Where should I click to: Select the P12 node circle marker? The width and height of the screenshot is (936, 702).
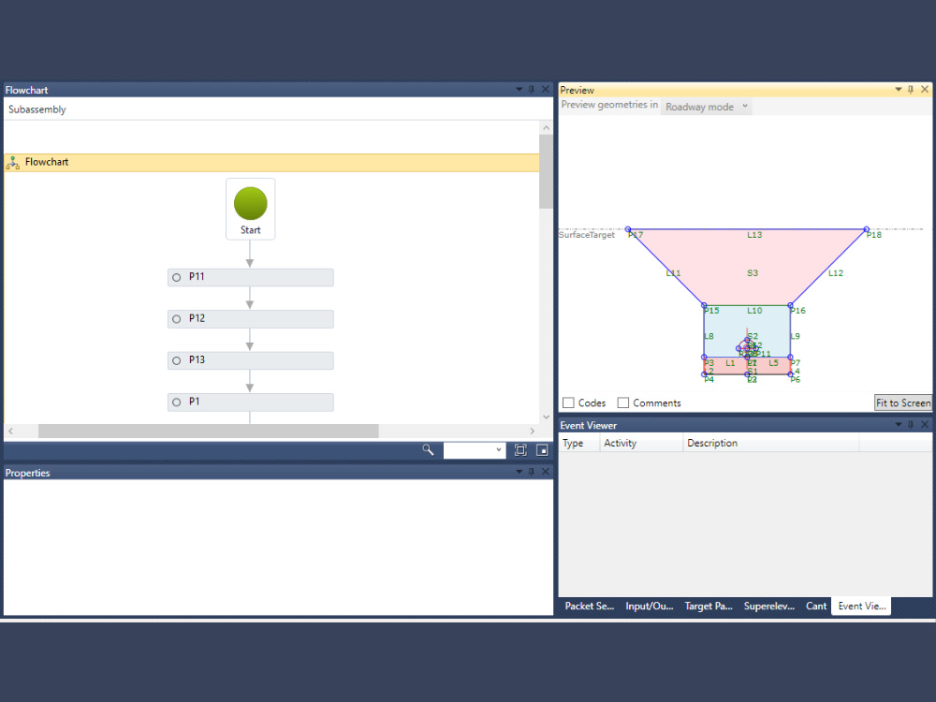pyautogui.click(x=177, y=319)
